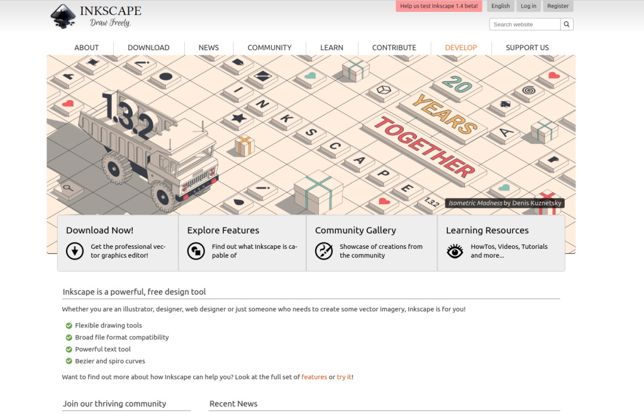Open the Download menu
This screenshot has width=644, height=418.
point(148,48)
